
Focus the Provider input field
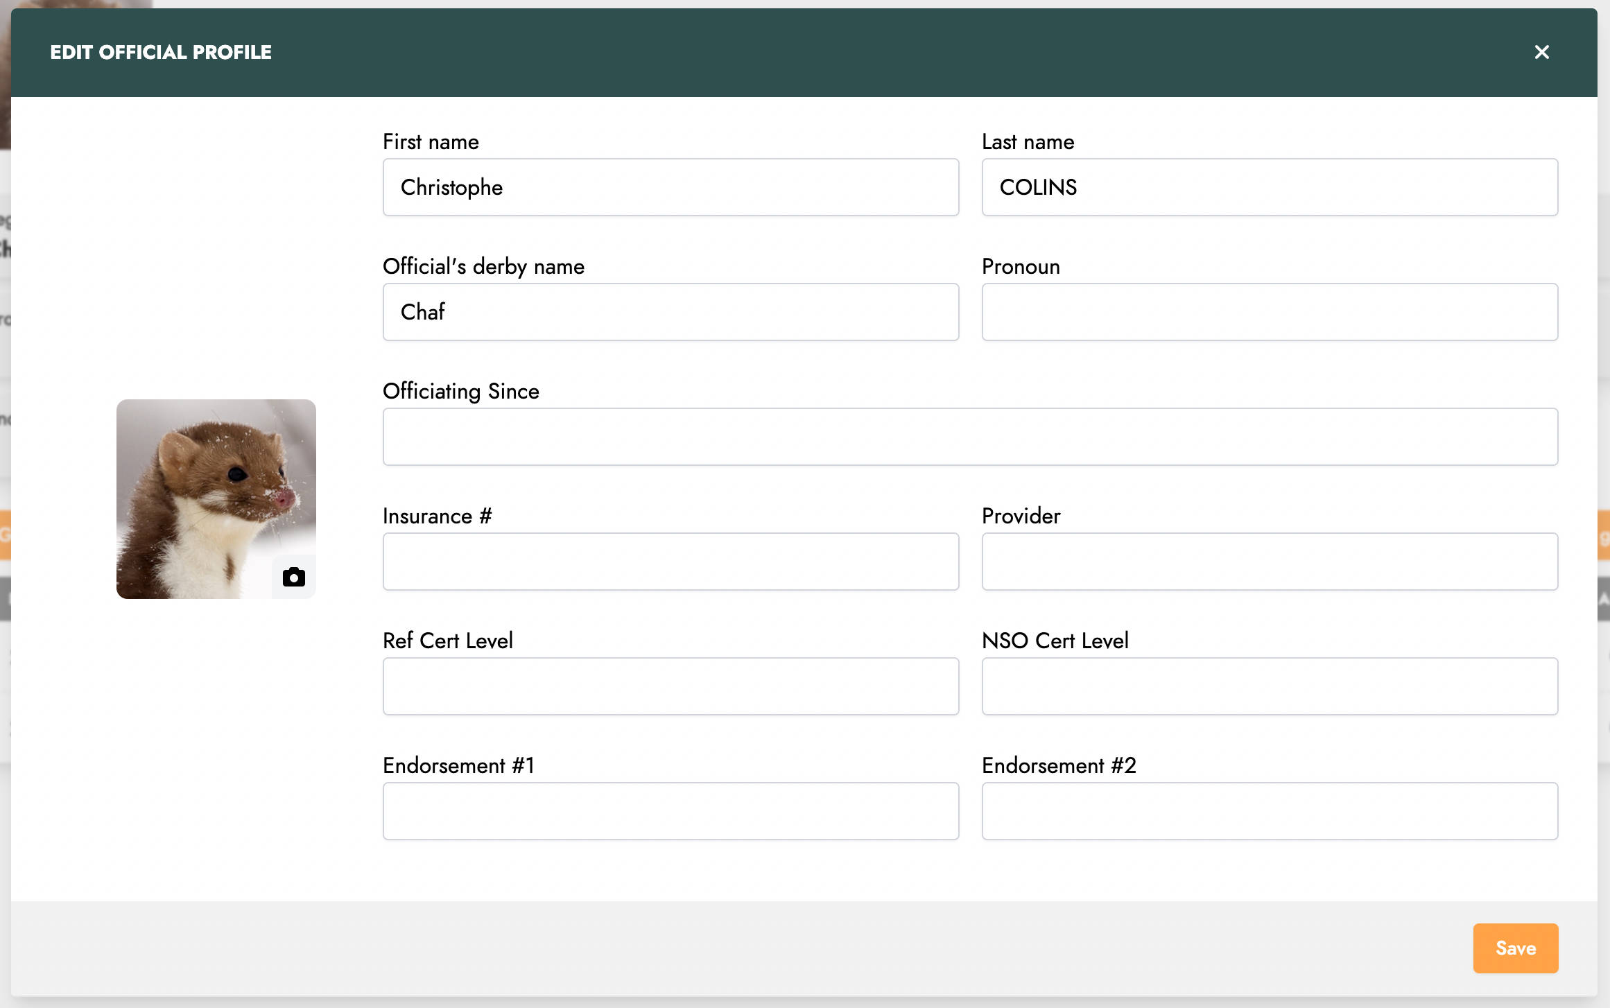pos(1270,562)
